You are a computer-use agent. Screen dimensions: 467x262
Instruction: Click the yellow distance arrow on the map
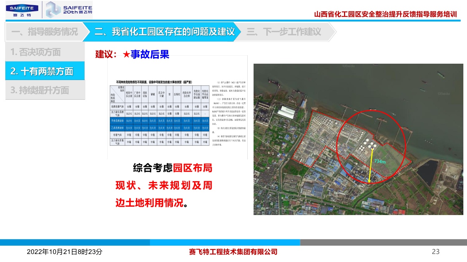[x=371, y=166]
